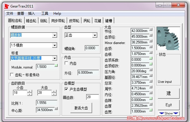This screenshot has height=122, width=190.
Task: Switch to the 锥齿轮 tab
Action: pyautogui.click(x=31, y=21)
